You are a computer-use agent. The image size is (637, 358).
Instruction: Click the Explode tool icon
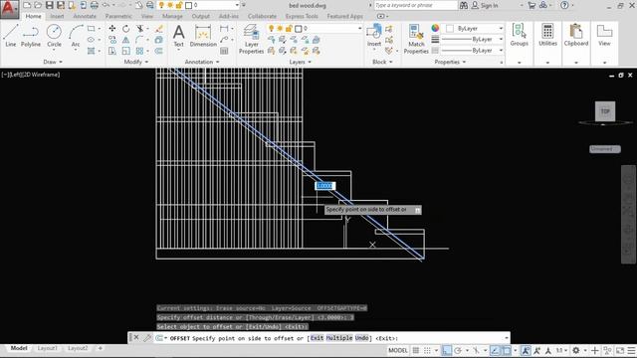(x=159, y=40)
